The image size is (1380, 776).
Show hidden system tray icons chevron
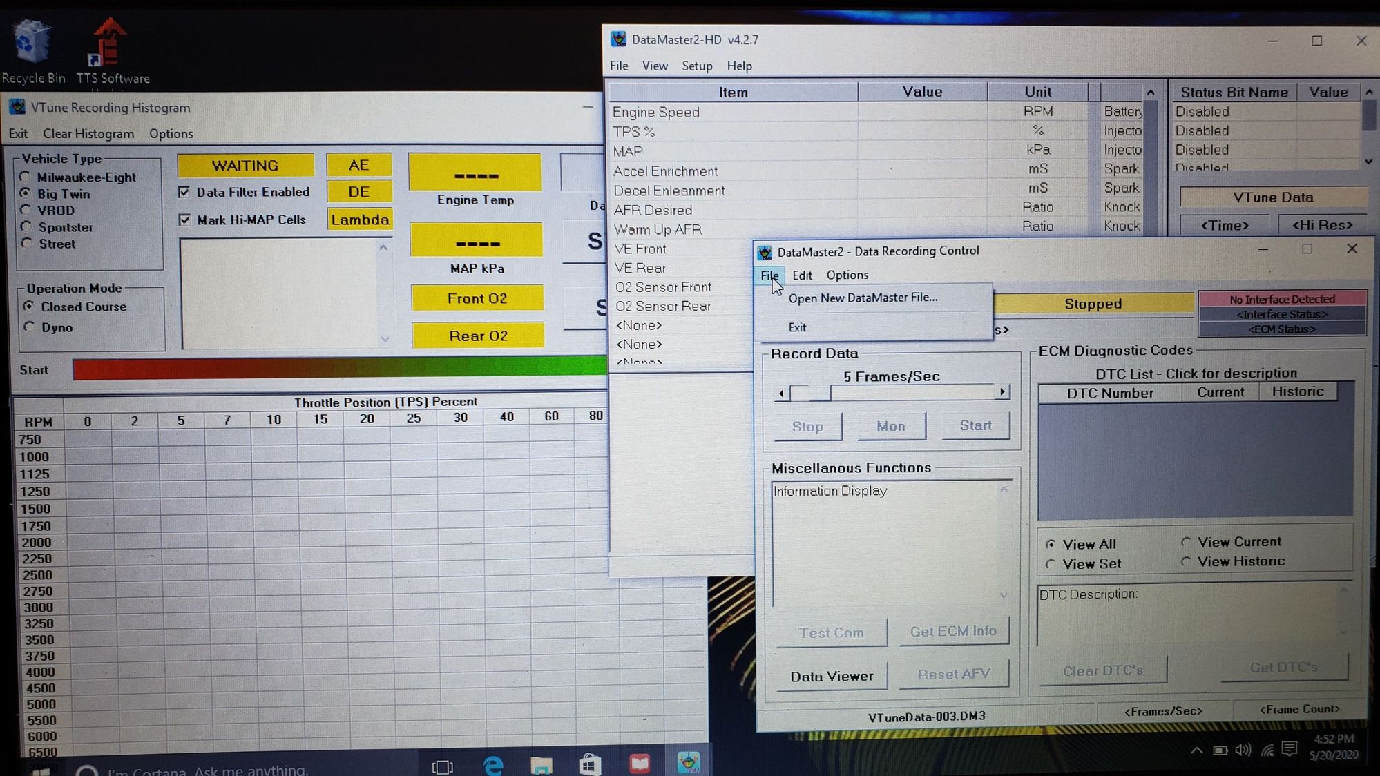point(1196,750)
